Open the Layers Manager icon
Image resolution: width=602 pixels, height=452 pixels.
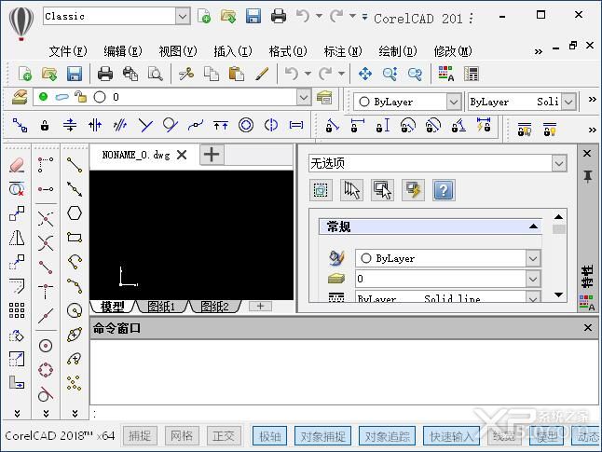(20, 97)
